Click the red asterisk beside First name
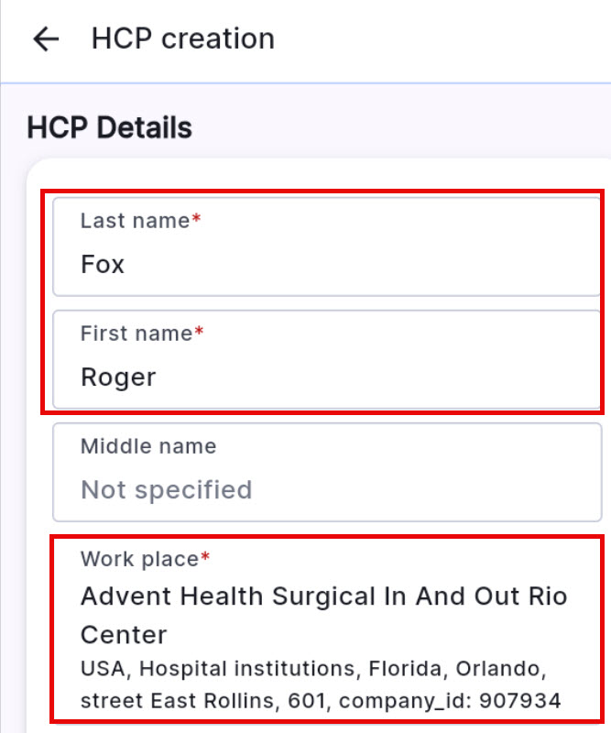This screenshot has width=611, height=733. pos(199,333)
